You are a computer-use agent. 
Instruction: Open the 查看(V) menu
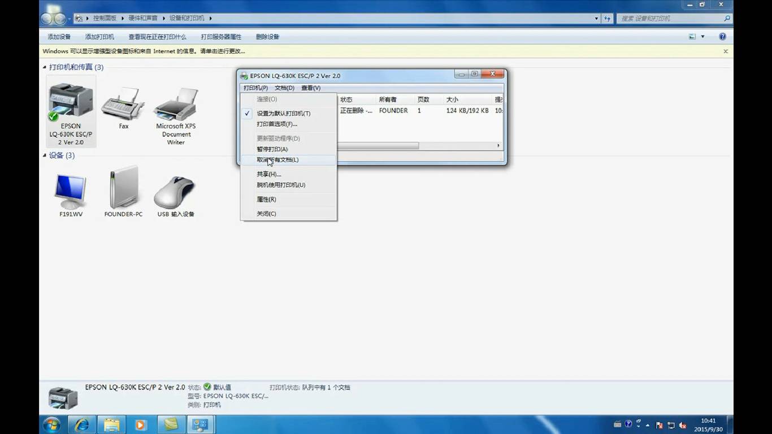coord(311,88)
